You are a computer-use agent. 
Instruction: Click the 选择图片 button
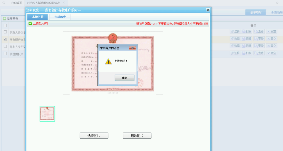94,136
